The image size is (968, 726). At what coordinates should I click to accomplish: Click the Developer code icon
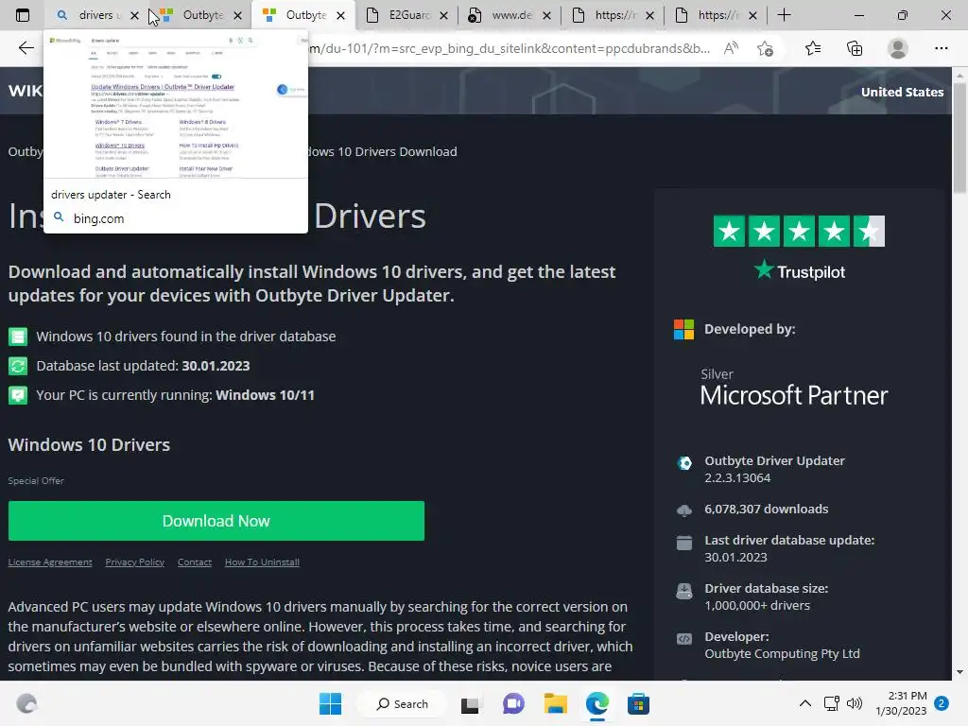(x=684, y=639)
